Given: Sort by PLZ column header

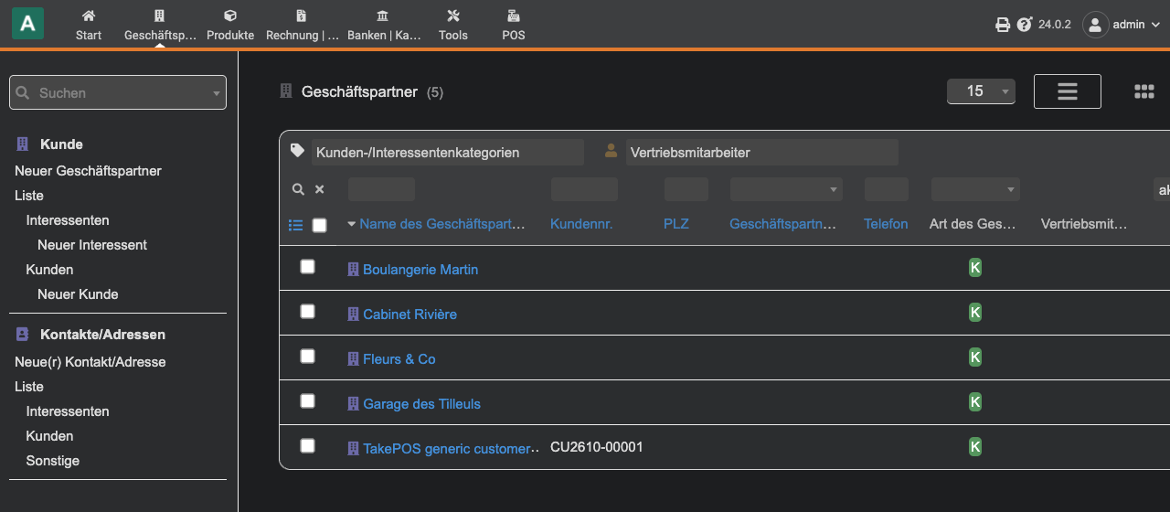Looking at the screenshot, I should [x=676, y=224].
